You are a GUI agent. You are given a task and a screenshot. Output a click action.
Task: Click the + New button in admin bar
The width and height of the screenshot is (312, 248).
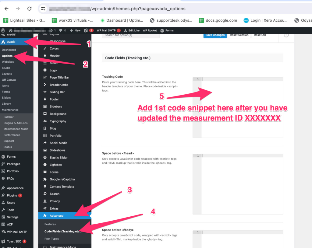pyautogui.click(x=75, y=30)
